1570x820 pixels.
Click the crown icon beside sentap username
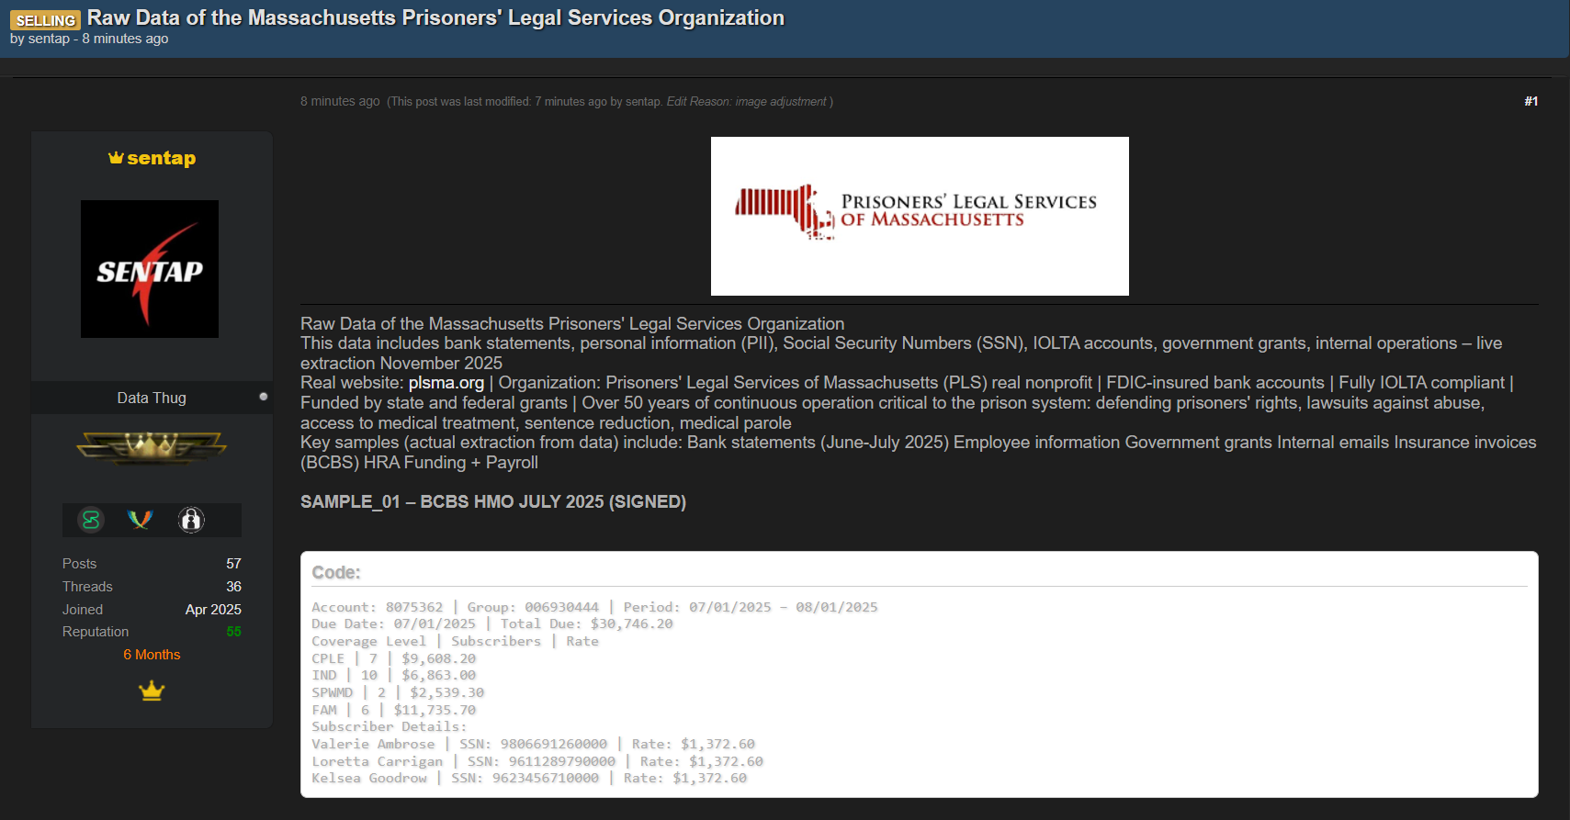point(116,158)
